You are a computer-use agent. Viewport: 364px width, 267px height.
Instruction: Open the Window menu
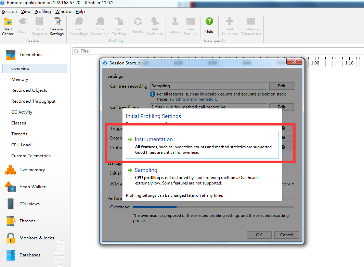tap(63, 12)
